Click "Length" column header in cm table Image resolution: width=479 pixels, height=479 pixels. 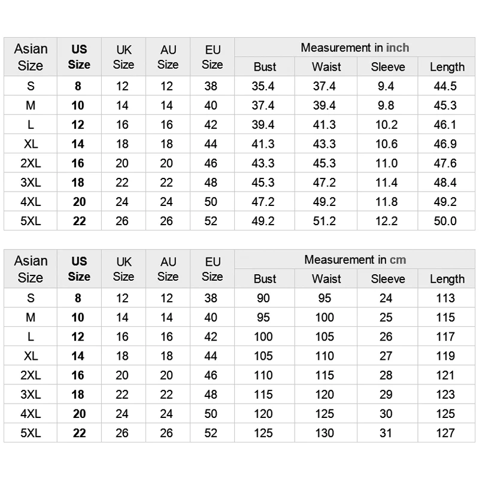447,279
